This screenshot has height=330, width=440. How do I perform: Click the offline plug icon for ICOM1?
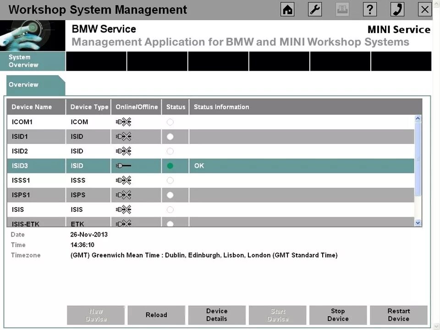[x=123, y=122]
